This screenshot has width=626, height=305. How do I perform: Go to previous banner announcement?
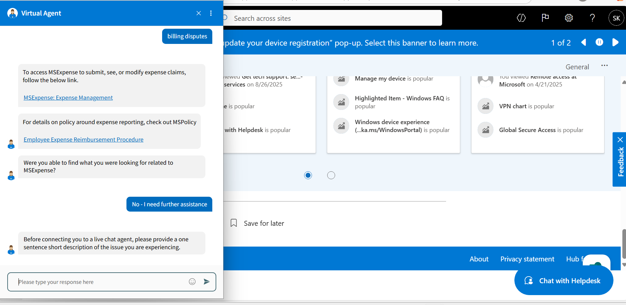584,43
